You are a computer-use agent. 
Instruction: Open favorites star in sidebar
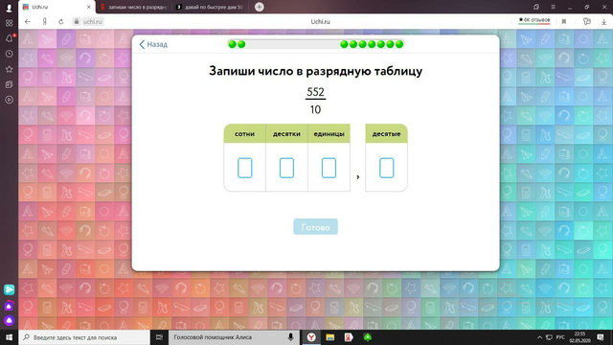[9, 69]
